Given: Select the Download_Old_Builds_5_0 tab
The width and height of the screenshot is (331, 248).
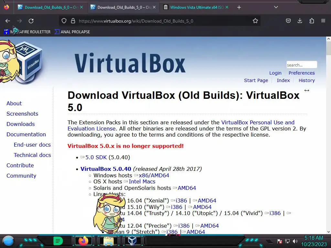Looking at the screenshot, I should 123,7.
